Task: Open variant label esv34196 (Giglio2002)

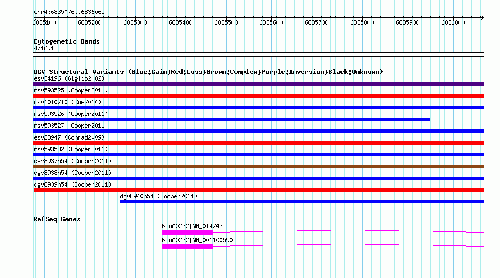Action: click(69, 79)
